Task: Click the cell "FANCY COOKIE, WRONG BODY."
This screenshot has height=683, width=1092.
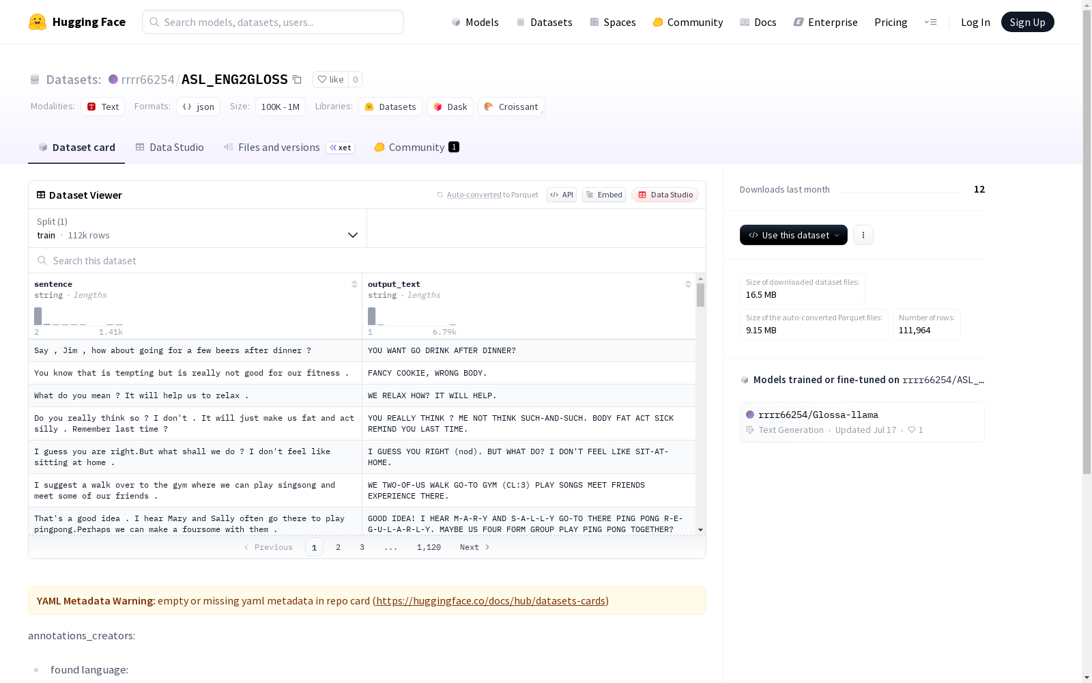Action: 529,373
